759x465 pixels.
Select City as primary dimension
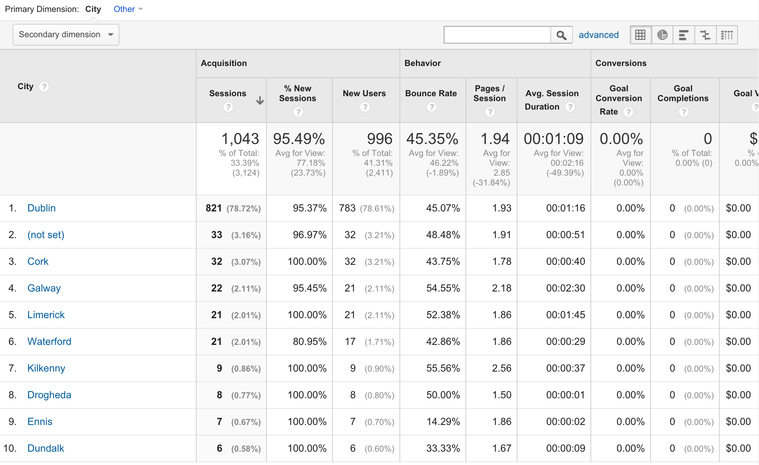coord(93,9)
